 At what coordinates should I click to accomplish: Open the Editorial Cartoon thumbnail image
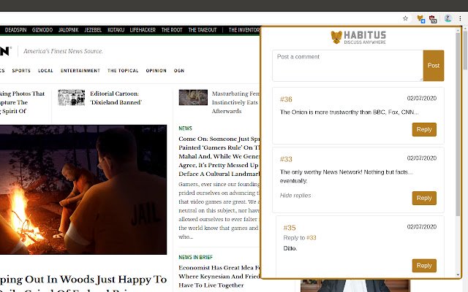(72, 97)
